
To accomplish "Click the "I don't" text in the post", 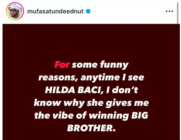I will pyautogui.click(x=122, y=90).
